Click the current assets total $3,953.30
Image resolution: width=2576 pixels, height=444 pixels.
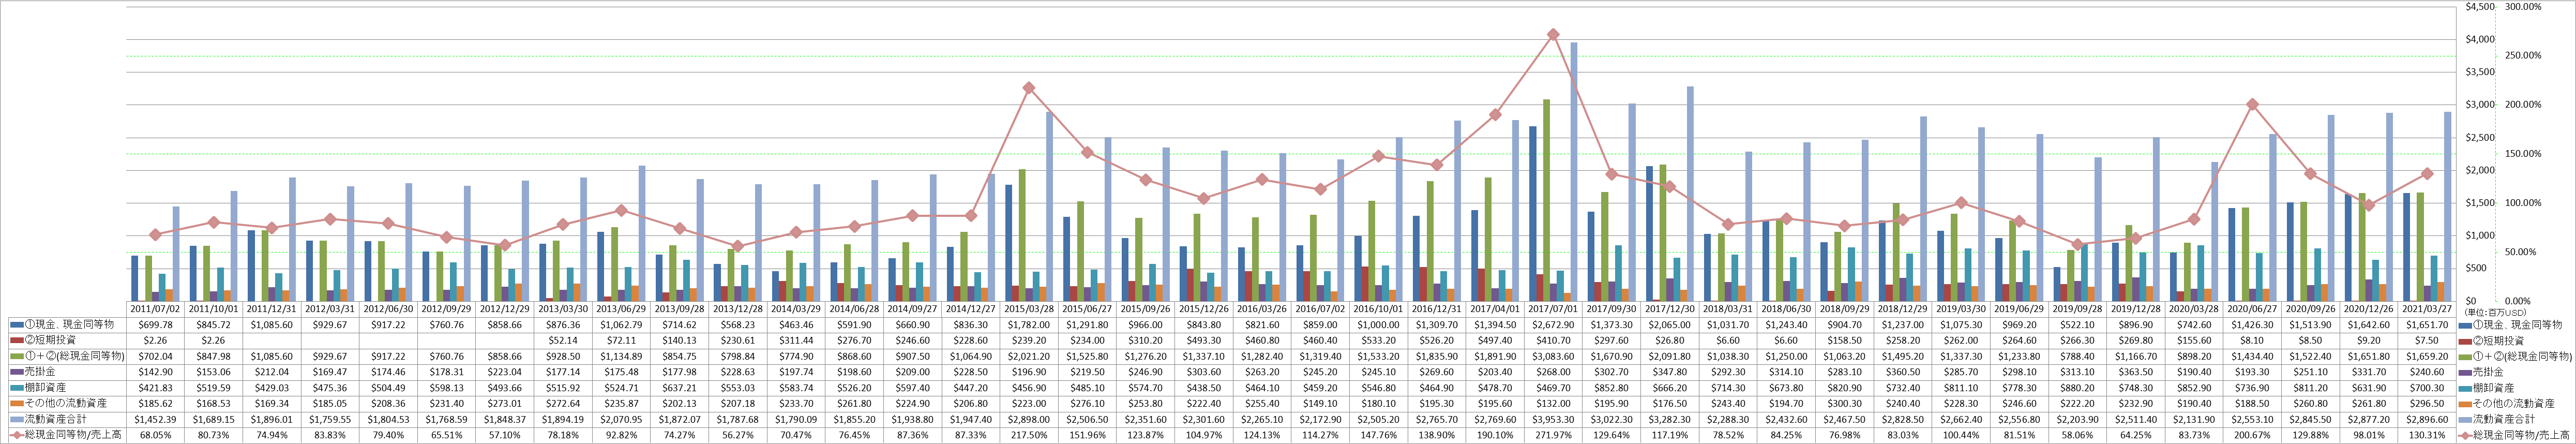(x=1553, y=419)
